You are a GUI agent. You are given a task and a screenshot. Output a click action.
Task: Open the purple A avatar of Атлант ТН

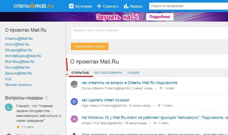[x=74, y=119]
